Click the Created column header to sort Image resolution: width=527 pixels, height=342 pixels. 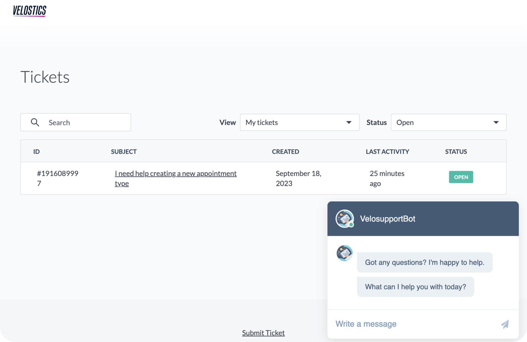(x=285, y=152)
